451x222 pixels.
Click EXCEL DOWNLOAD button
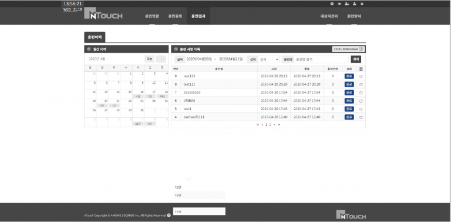348,49
